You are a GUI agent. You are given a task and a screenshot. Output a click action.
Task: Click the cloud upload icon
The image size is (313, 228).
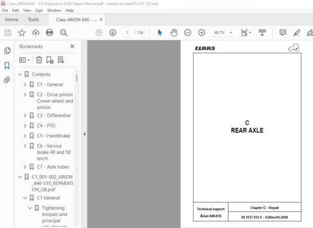point(35,32)
